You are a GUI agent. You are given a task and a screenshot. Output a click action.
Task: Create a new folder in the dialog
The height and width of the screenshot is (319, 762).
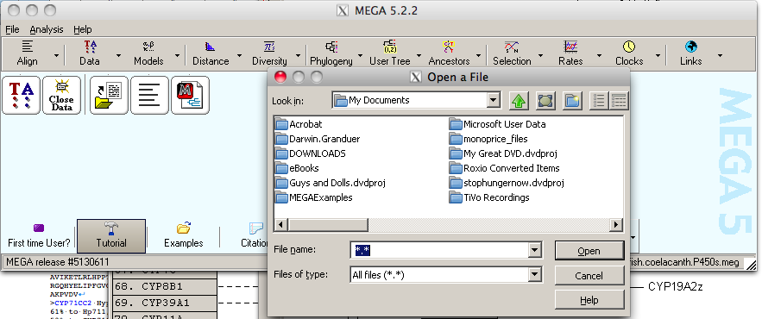coord(573,101)
